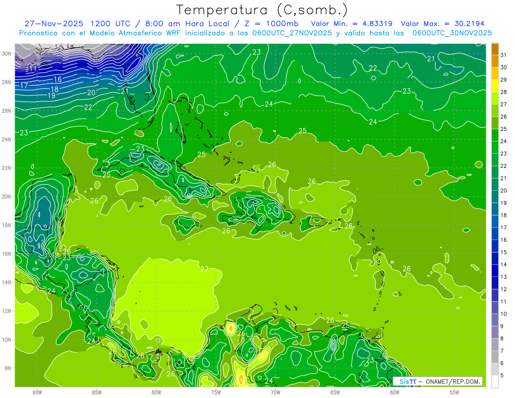Click the '12N' latitude axis label

(x=7, y=311)
